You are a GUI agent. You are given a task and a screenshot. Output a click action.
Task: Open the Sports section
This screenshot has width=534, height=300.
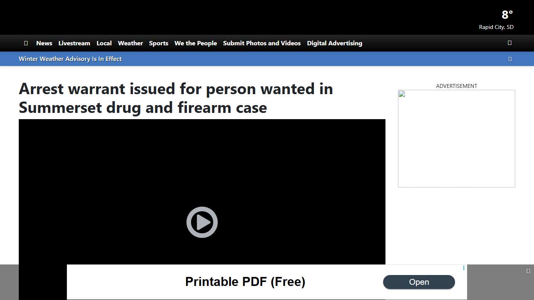coord(158,43)
